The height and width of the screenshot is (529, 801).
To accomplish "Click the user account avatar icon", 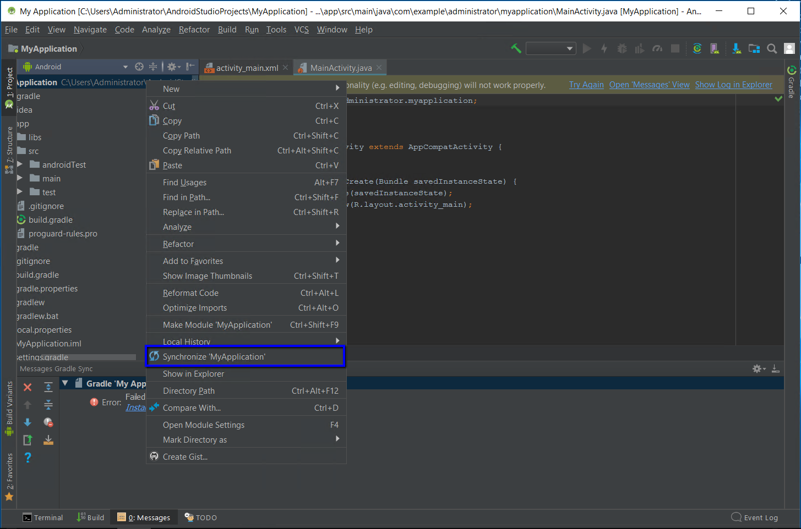I will pos(789,48).
